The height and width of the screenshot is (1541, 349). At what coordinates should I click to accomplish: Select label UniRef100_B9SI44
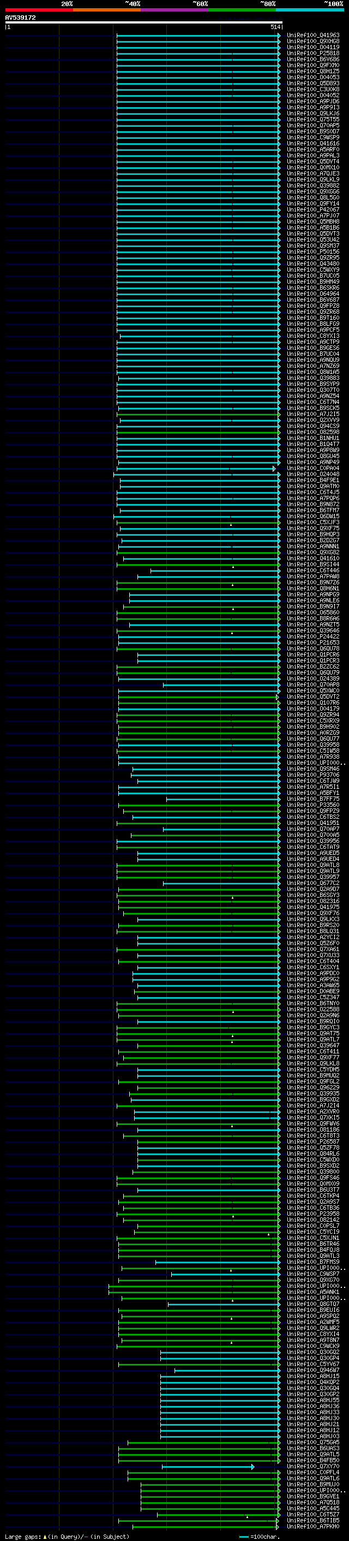(x=312, y=565)
